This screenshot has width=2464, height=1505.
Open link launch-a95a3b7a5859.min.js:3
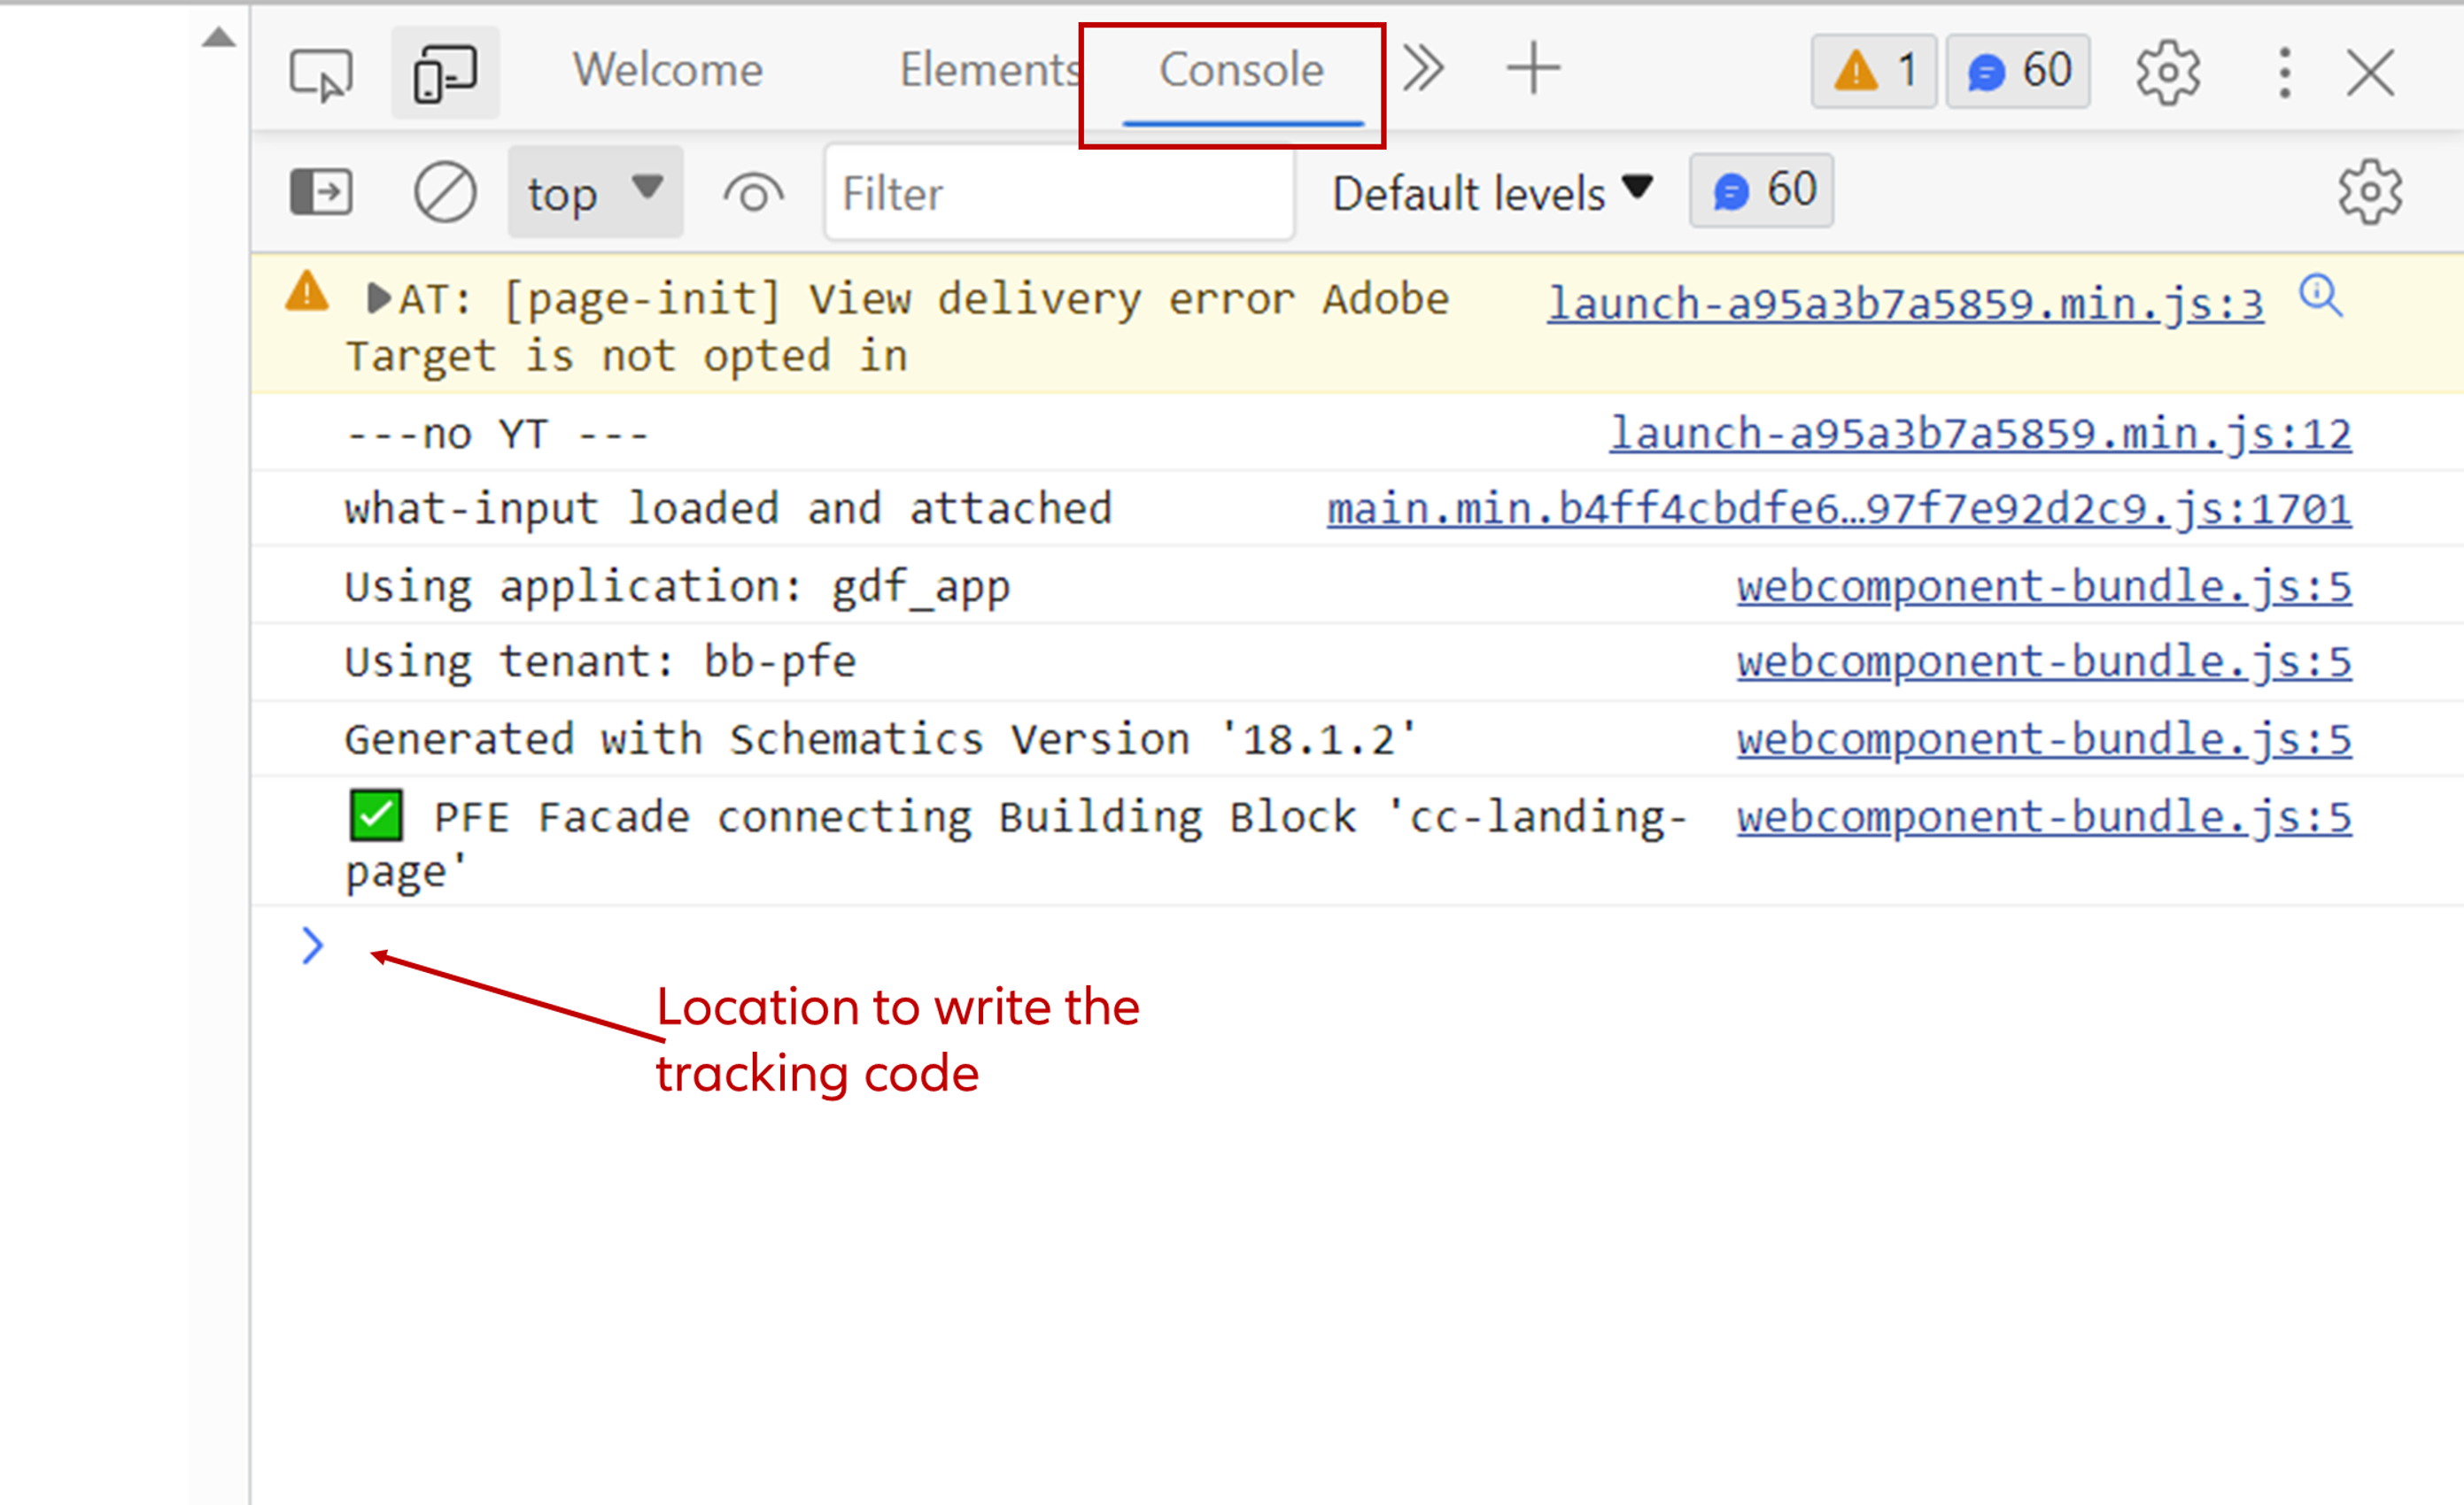1906,303
